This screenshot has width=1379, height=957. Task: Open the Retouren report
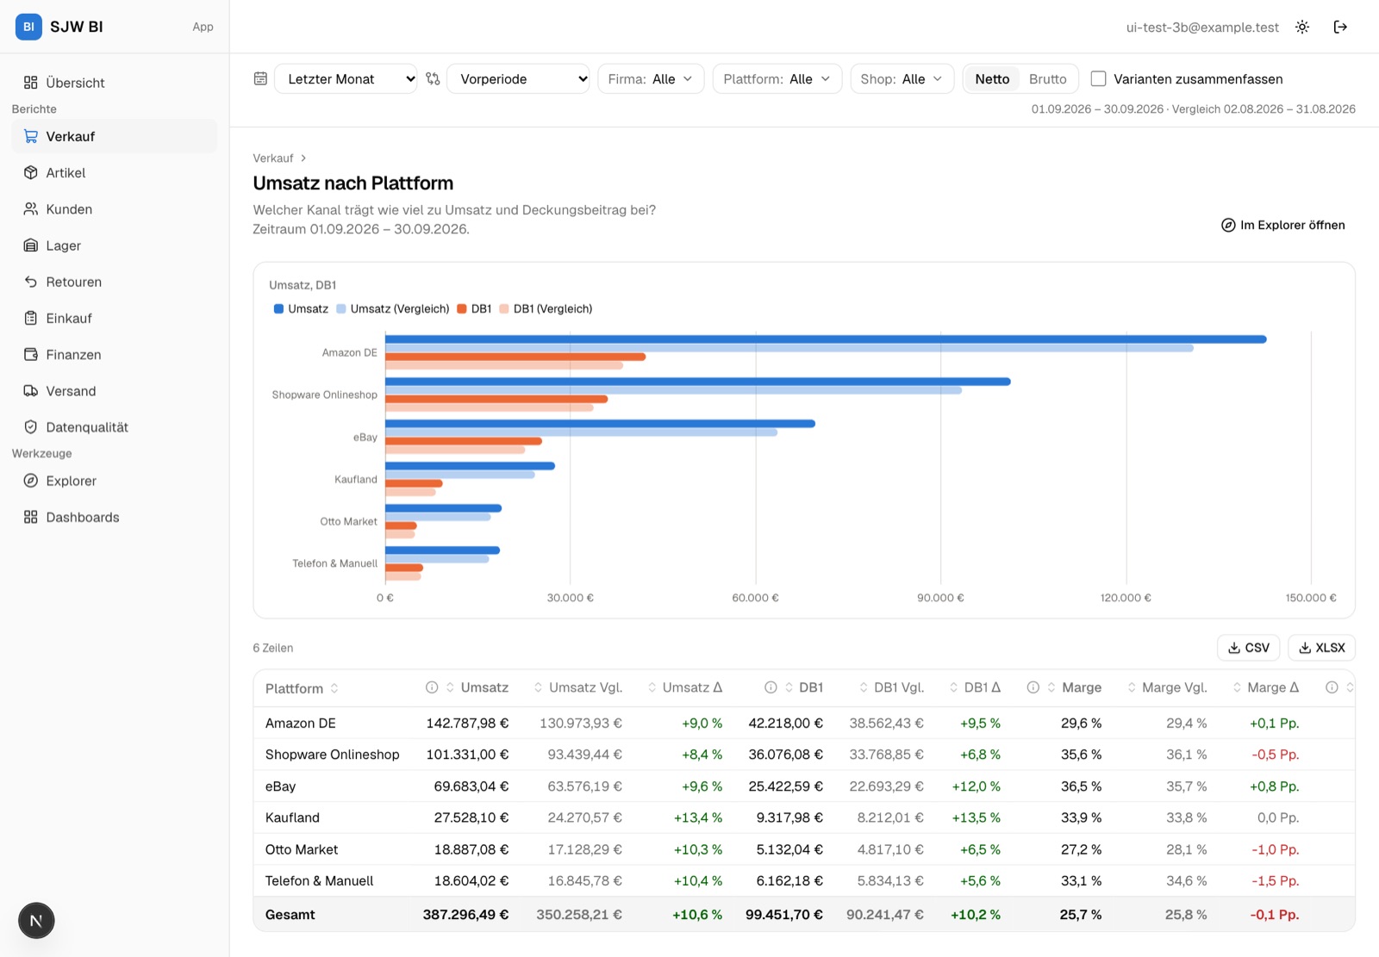[115, 282]
